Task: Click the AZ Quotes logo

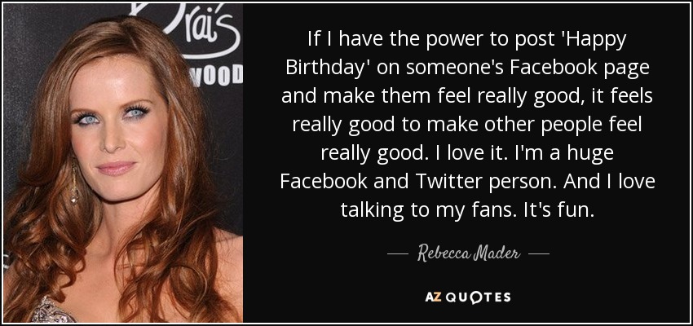Action: coord(468,297)
